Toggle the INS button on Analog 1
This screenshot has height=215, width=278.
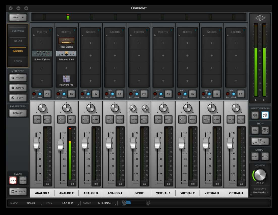click(x=47, y=94)
